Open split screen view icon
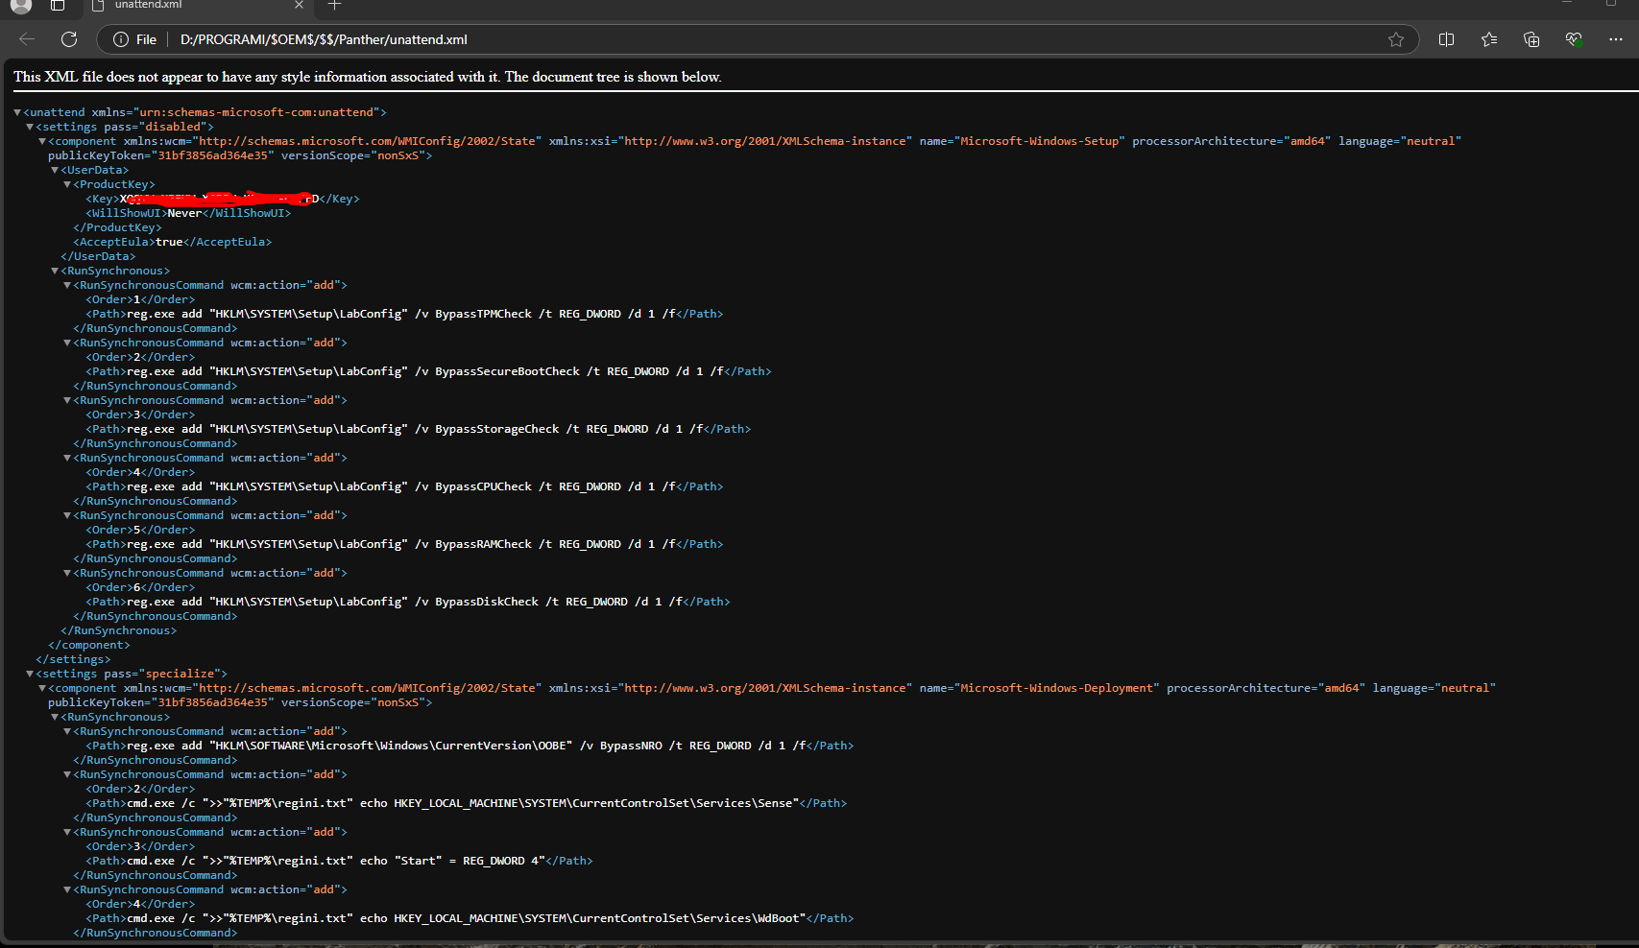 (1447, 39)
